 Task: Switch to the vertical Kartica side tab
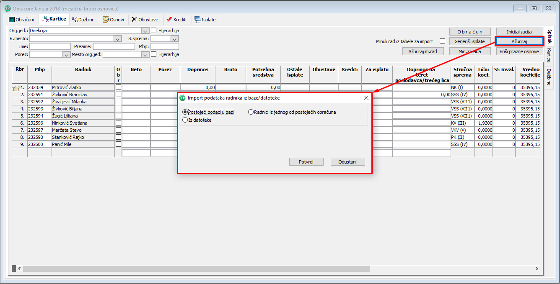(549, 55)
